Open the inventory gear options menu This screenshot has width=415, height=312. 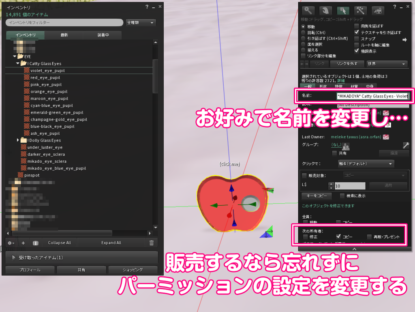[x=11, y=242]
